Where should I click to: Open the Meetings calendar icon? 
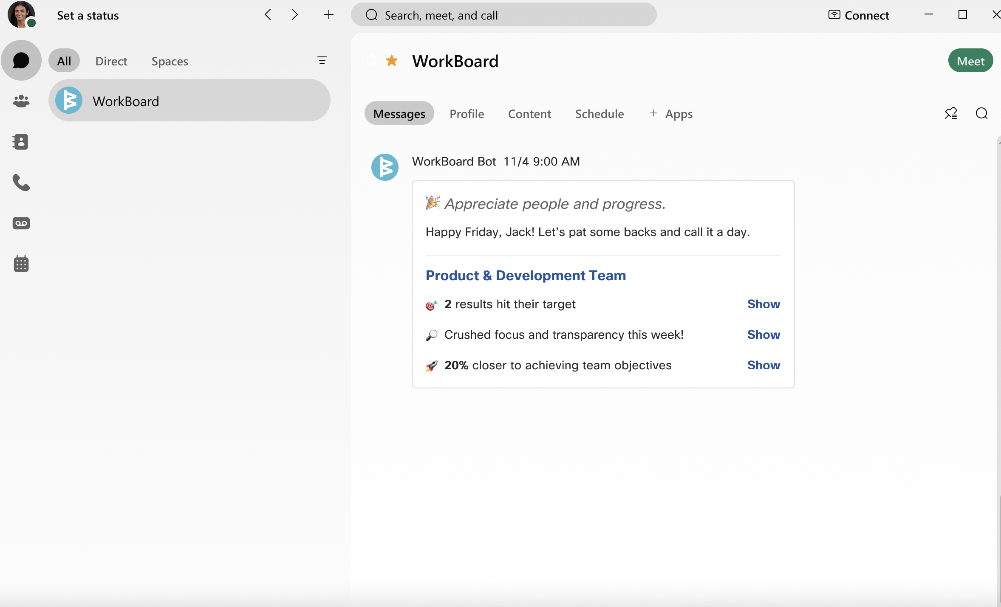21,264
